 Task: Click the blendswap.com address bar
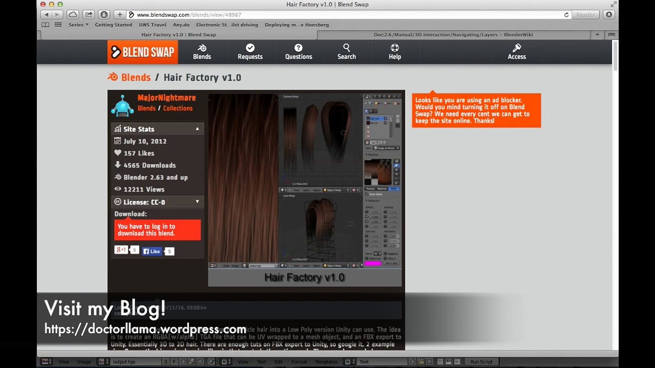350,15
